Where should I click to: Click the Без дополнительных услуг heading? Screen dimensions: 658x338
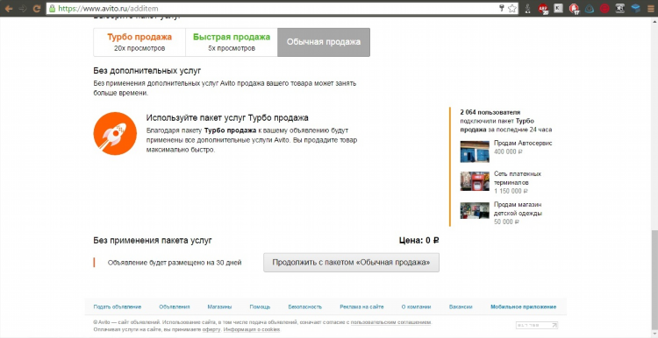point(147,70)
